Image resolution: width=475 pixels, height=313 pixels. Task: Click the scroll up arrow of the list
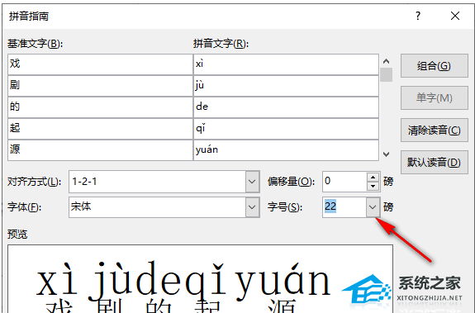pyautogui.click(x=386, y=61)
